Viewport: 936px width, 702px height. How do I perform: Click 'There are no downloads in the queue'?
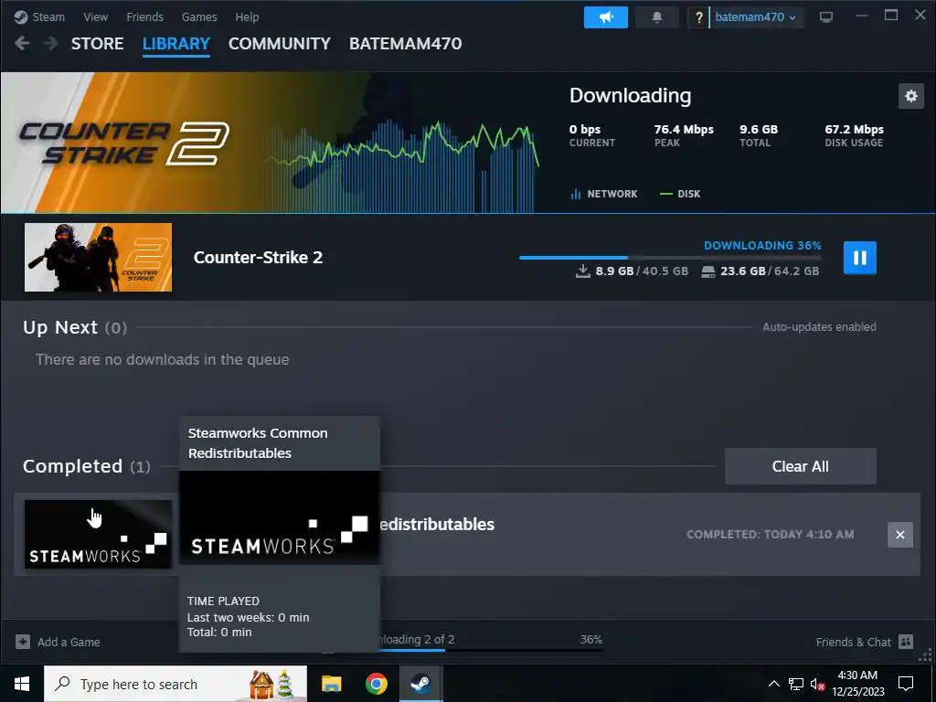click(163, 359)
